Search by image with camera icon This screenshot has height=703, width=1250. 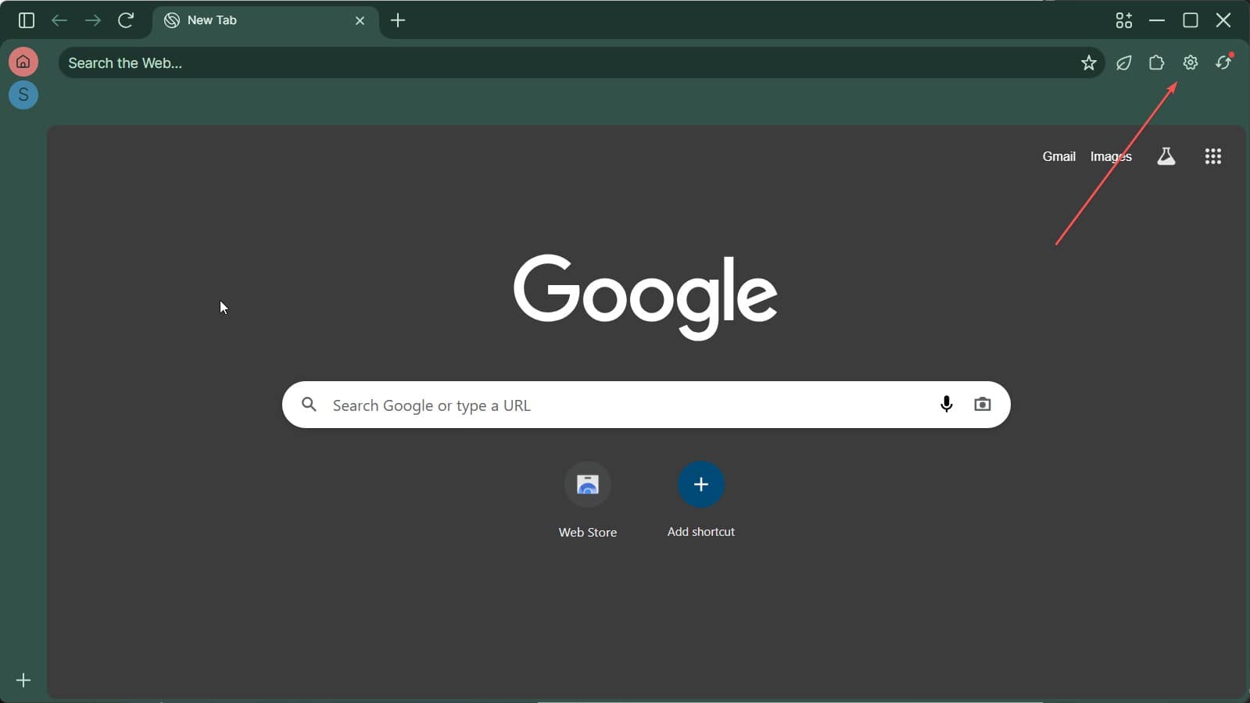click(x=982, y=404)
